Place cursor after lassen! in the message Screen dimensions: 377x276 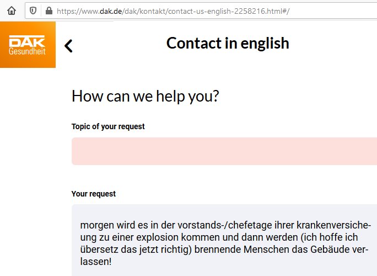pos(112,262)
